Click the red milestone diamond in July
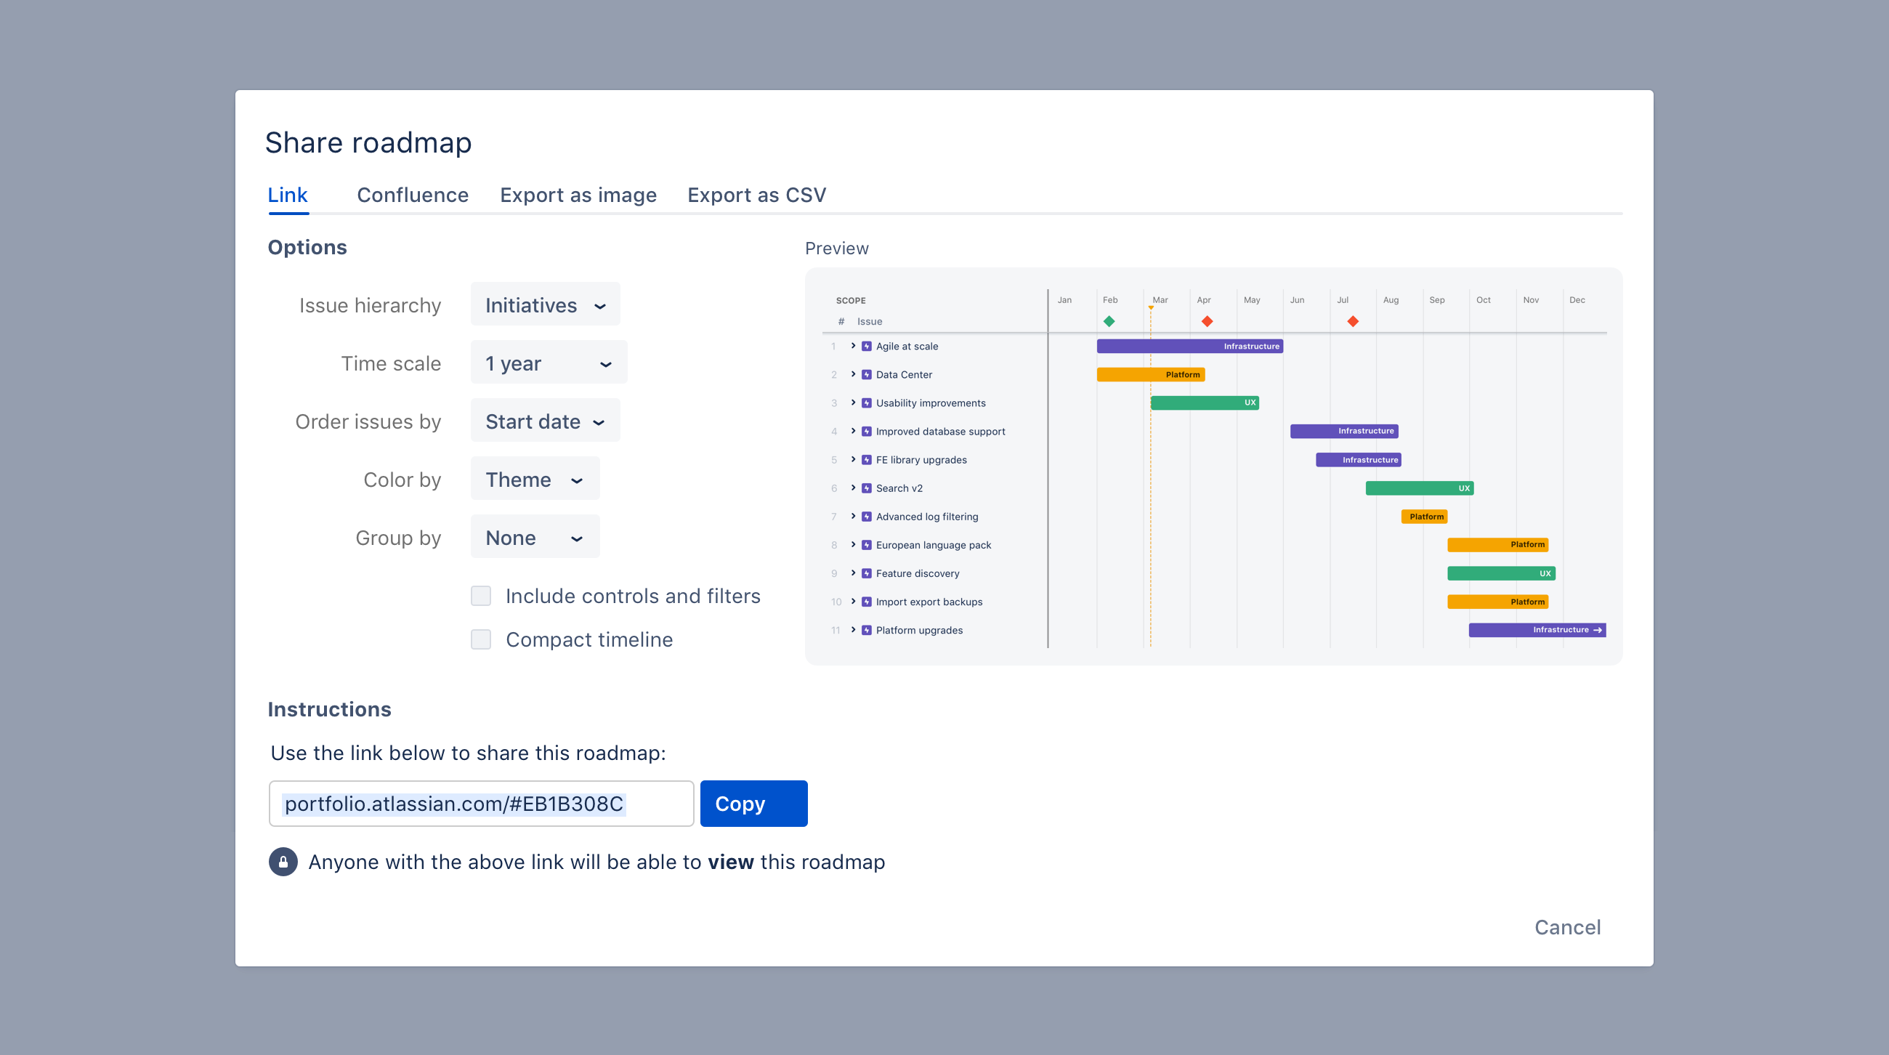 pos(1353,321)
